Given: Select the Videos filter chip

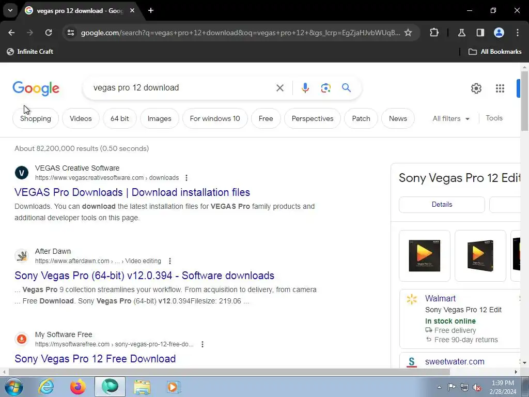Looking at the screenshot, I should point(81,118).
